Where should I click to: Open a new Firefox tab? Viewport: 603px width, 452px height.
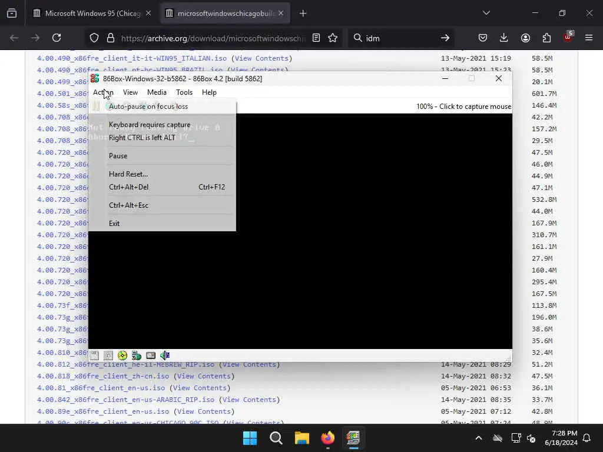point(303,13)
